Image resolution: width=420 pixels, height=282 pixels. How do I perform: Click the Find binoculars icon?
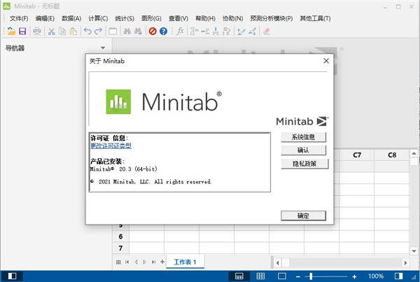click(127, 31)
